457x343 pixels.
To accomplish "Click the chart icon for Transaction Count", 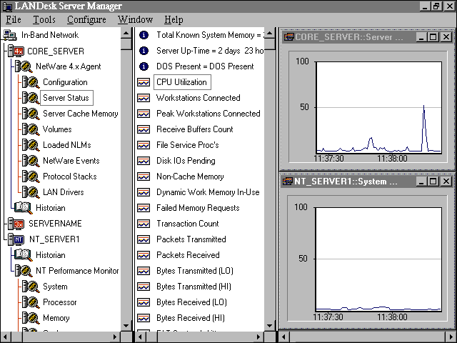I will tap(144, 224).
